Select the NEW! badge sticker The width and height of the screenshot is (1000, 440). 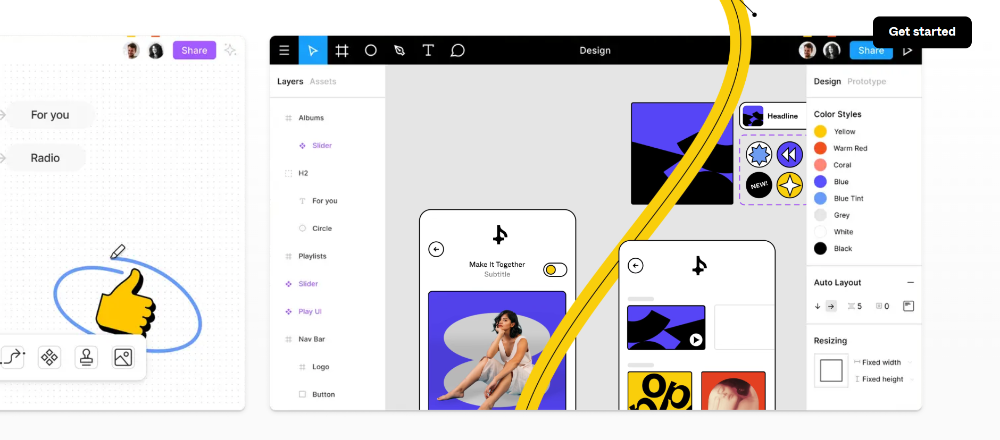coord(759,185)
